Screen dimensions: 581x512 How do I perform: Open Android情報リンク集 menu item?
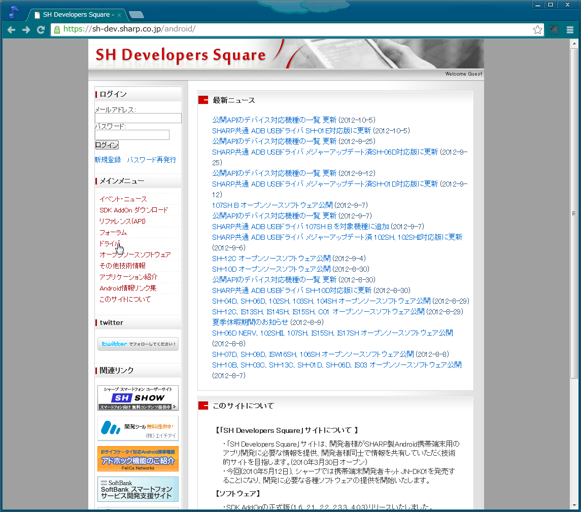[128, 288]
